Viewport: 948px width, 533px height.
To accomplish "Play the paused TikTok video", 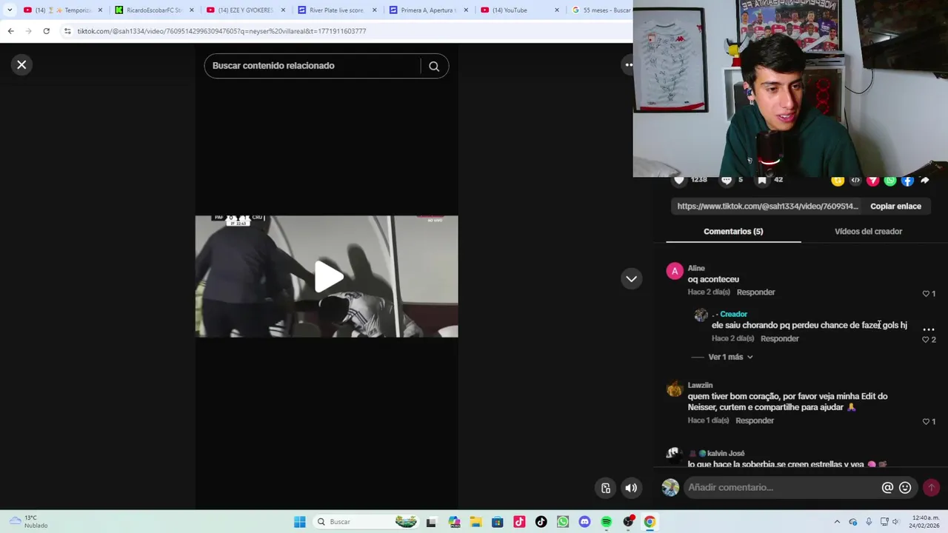I will 329,277.
